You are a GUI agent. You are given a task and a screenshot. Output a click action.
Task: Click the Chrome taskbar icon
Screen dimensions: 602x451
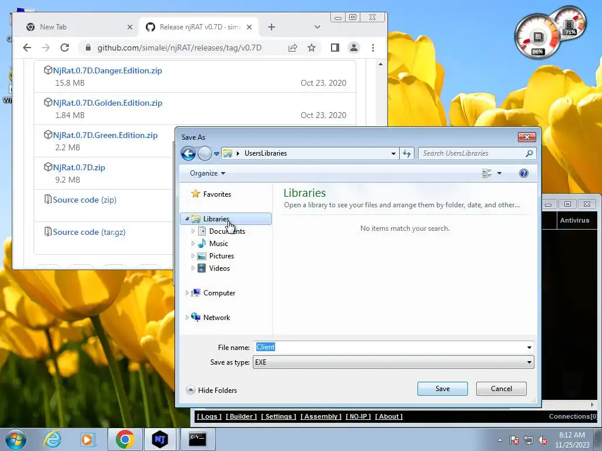pos(125,439)
